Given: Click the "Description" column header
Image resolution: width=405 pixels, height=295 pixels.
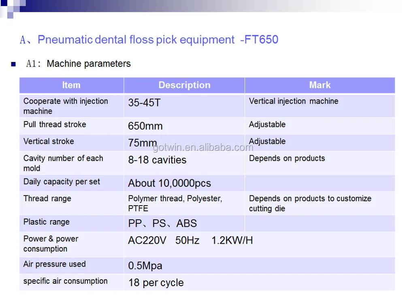Looking at the screenshot, I should 184,85.
